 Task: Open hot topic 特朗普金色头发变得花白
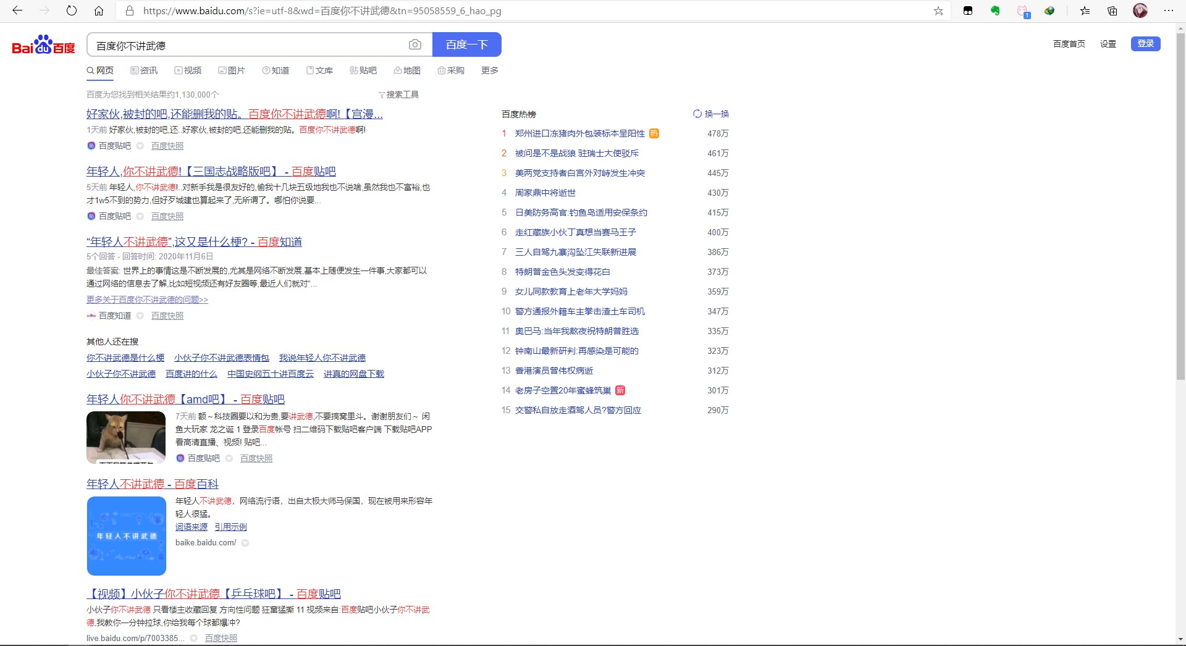point(563,272)
